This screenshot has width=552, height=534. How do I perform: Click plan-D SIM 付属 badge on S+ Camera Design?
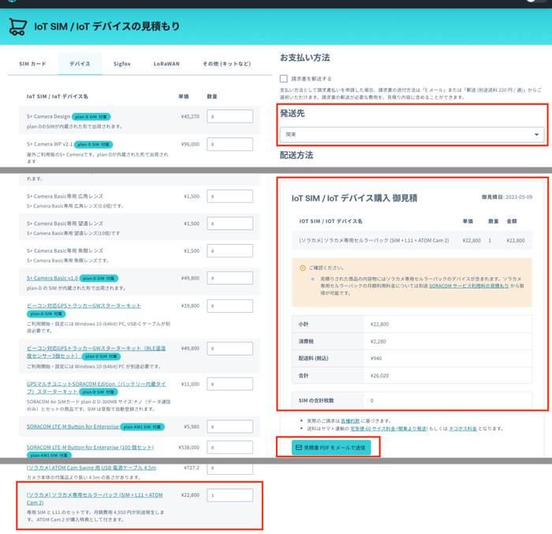point(91,116)
